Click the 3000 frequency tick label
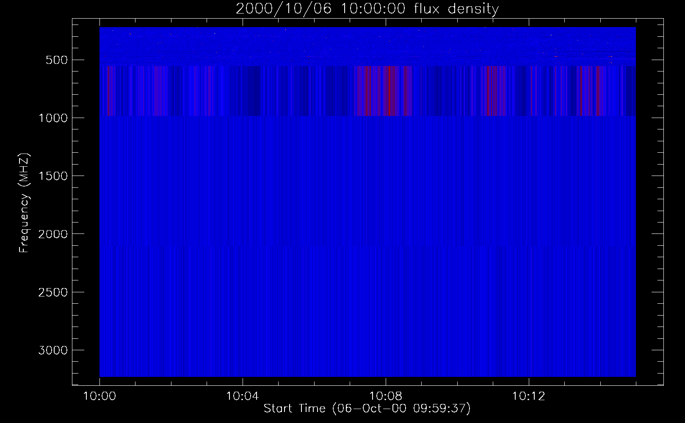Viewport: 685px width, 423px height. click(x=53, y=350)
